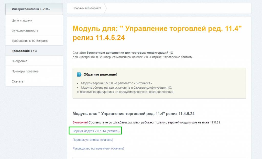262x159 pixels.
Task: Download «Версия модуля 7.0.1.14 (скачать)»
Action: 96,131
